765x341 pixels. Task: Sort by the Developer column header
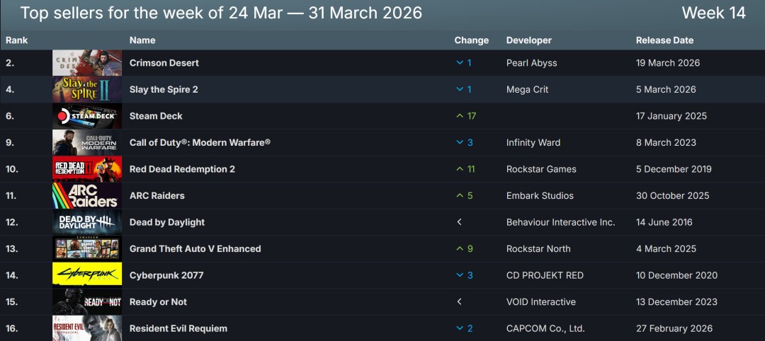pyautogui.click(x=528, y=40)
